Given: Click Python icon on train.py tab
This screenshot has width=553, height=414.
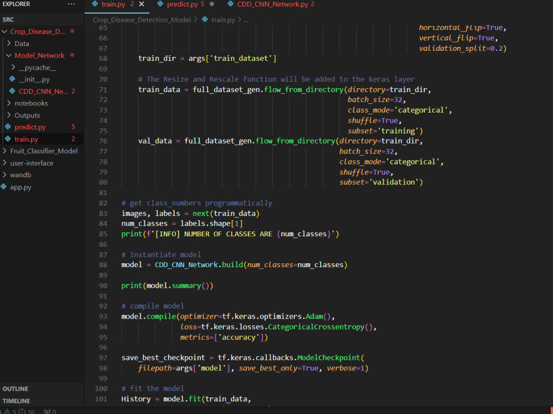Looking at the screenshot, I should point(95,4).
